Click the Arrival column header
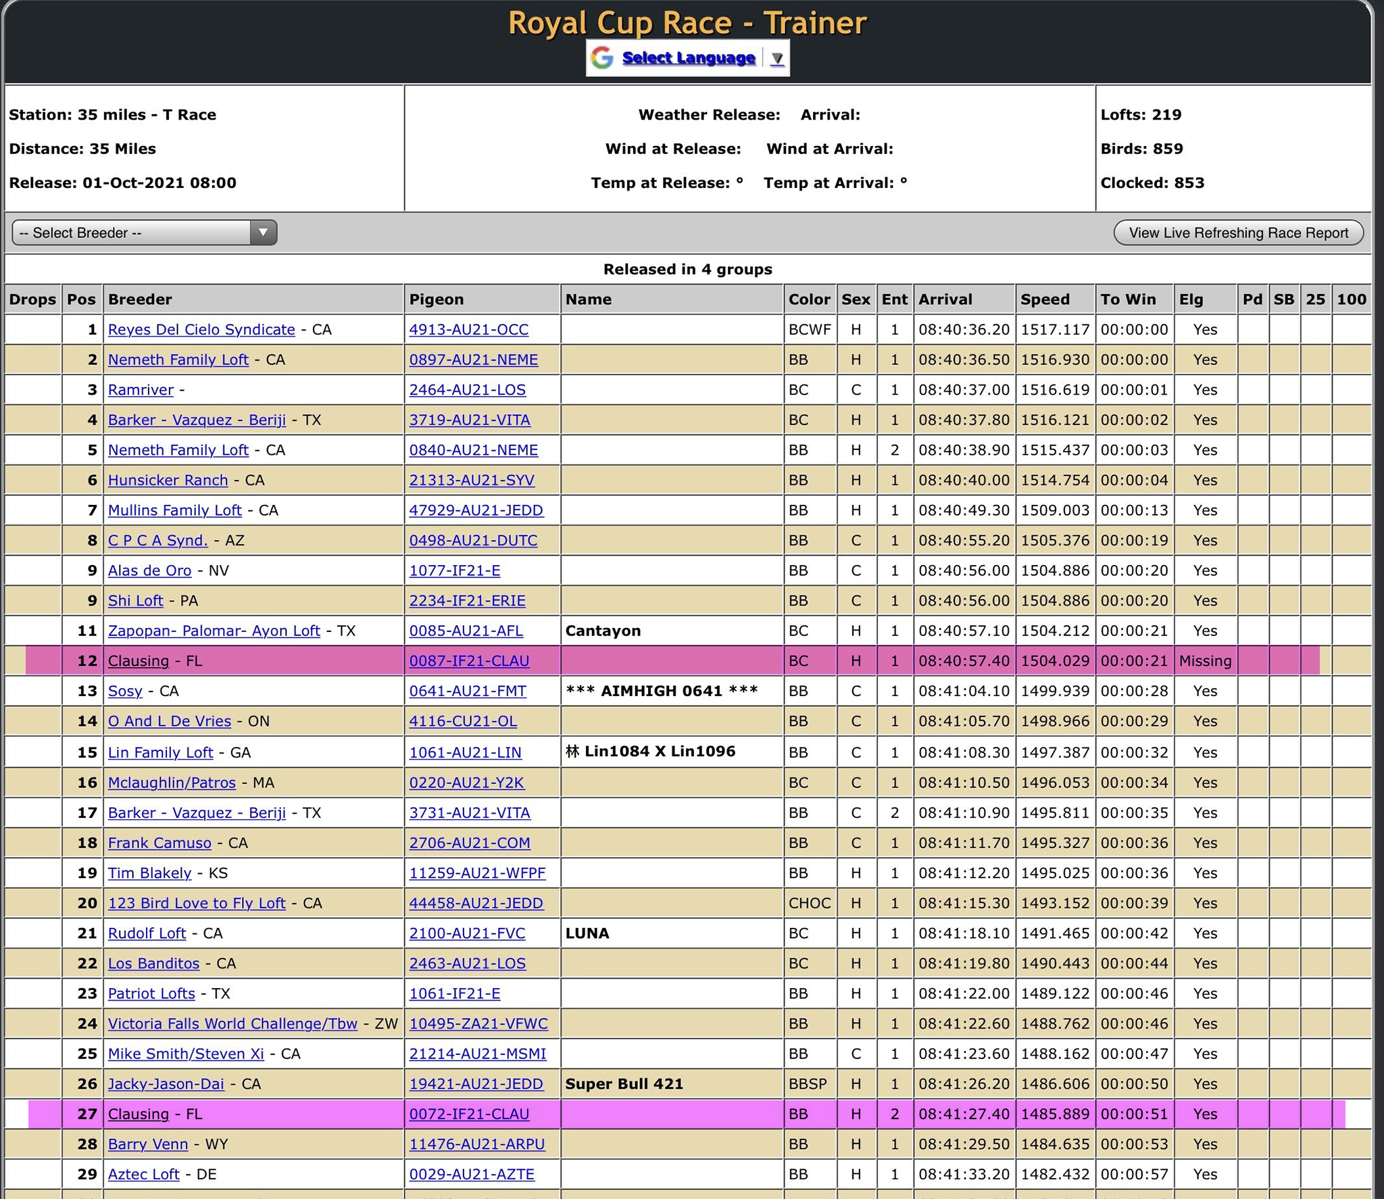Viewport: 1384px width, 1199px height. 945,299
